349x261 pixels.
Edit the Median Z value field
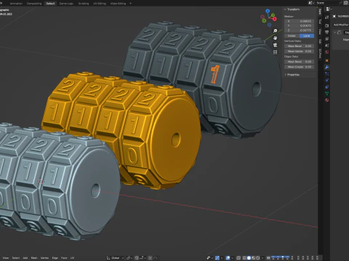click(x=299, y=30)
